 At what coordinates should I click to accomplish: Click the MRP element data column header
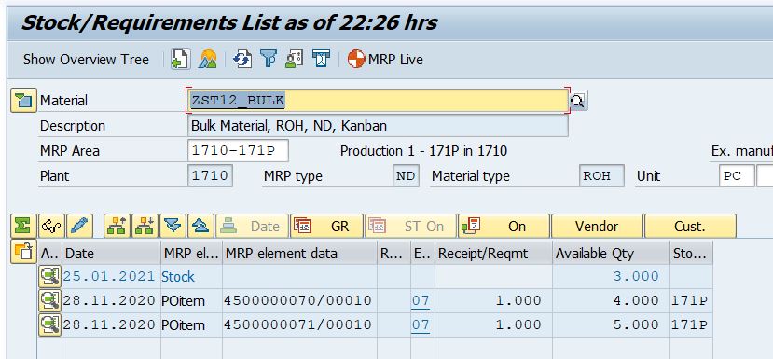pyautogui.click(x=299, y=254)
